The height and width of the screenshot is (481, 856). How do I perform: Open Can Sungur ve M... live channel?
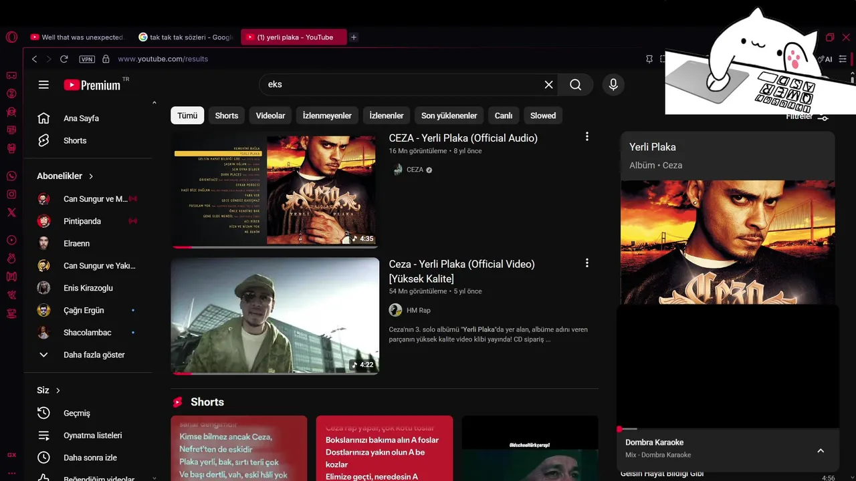(x=88, y=199)
